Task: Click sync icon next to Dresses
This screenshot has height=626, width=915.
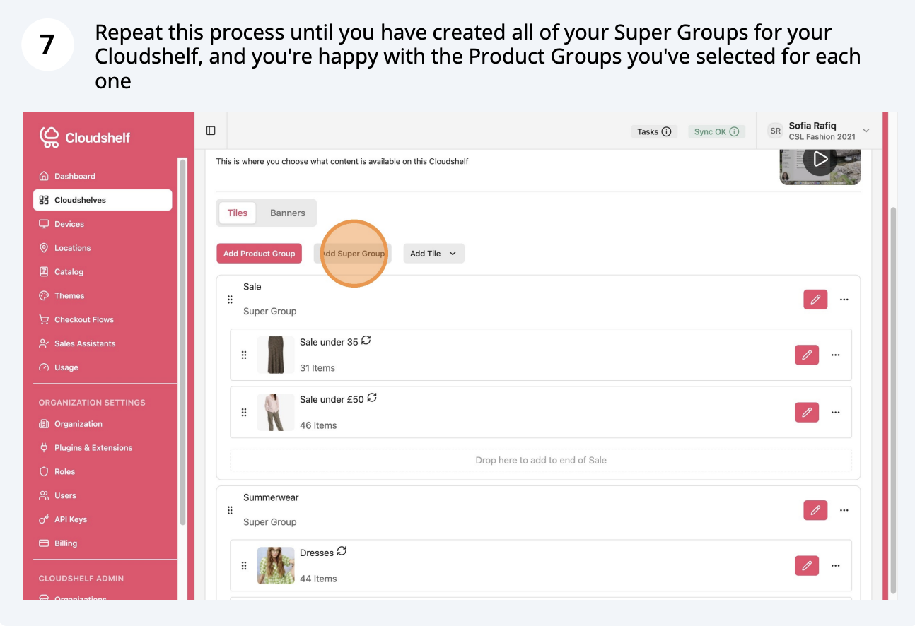Action: (x=342, y=551)
